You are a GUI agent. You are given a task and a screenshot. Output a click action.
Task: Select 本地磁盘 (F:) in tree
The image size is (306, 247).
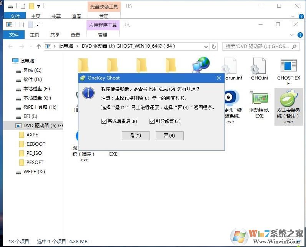pos(37,89)
